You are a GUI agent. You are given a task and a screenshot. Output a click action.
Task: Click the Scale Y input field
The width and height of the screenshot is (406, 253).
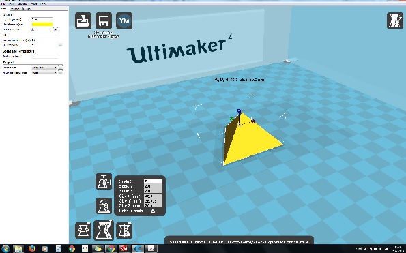point(153,186)
